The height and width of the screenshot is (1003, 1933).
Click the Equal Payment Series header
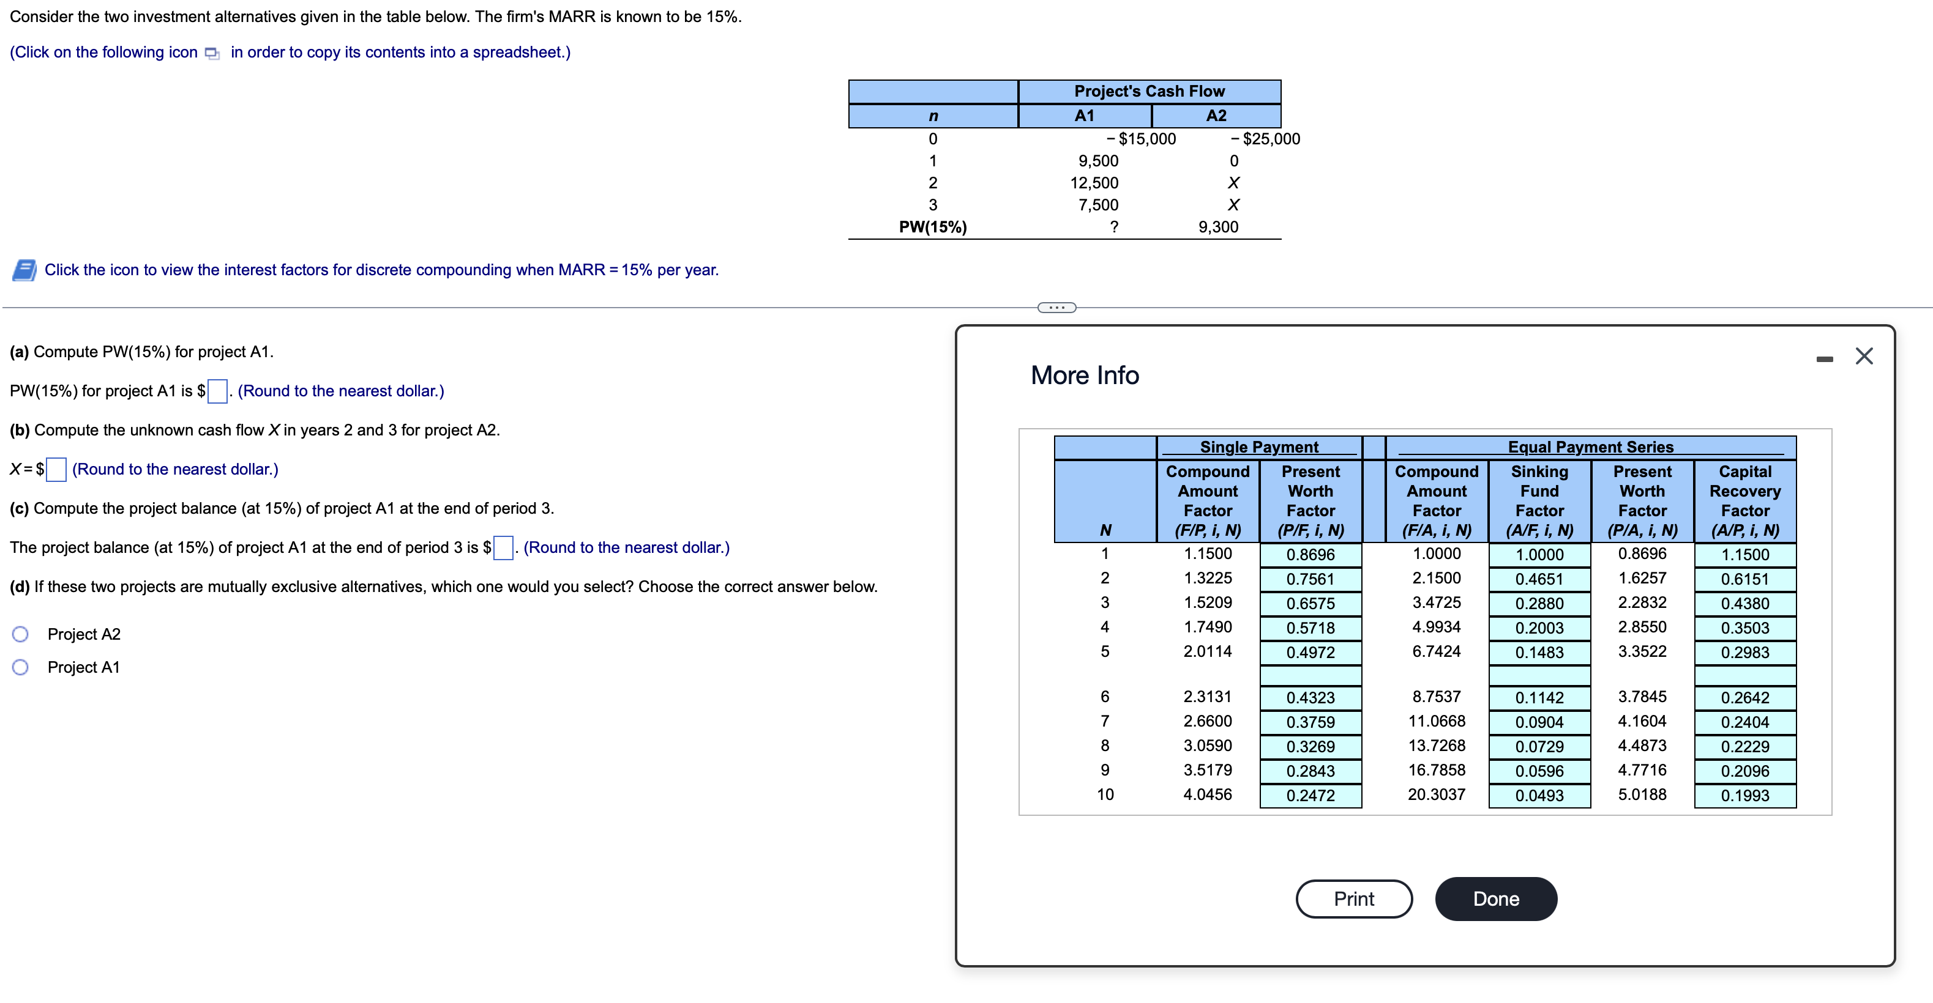[x=1590, y=447]
